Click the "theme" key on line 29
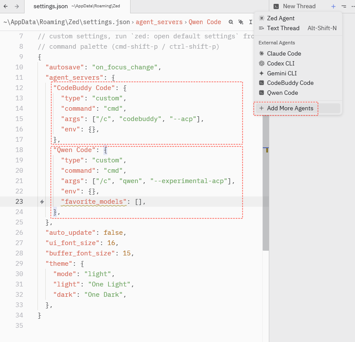The width and height of the screenshot is (355, 342). coord(59,264)
